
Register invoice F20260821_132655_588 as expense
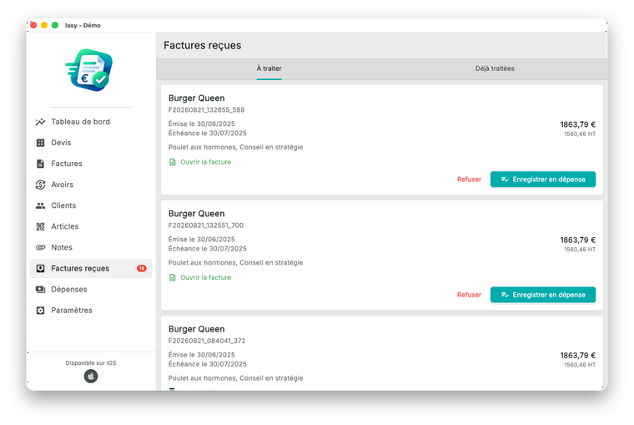point(542,180)
